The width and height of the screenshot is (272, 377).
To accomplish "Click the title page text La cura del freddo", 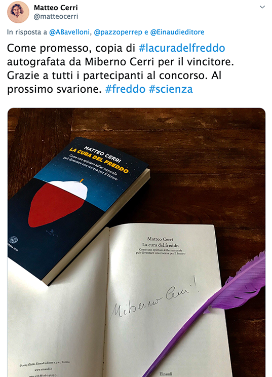I will tap(161, 245).
